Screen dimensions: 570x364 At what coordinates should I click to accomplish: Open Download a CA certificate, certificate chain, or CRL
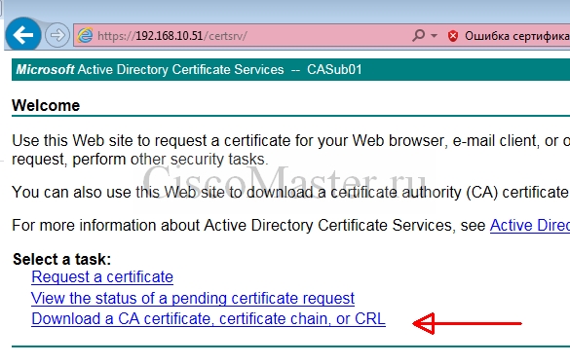[x=209, y=319]
